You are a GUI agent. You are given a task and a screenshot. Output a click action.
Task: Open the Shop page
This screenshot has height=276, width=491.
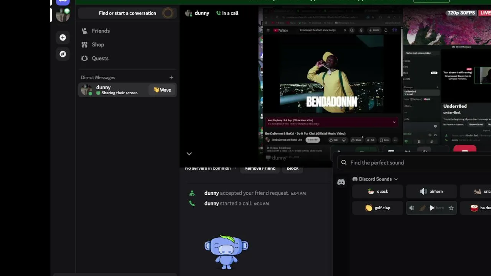point(127,44)
